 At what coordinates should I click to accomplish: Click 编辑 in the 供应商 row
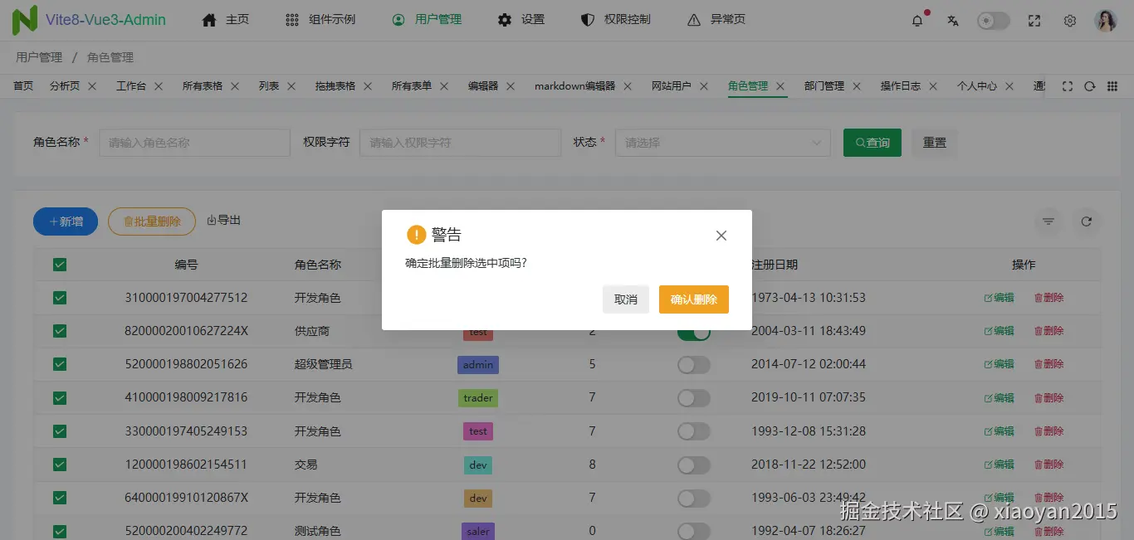999,331
